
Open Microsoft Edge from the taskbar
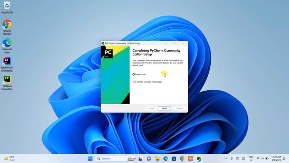(166, 158)
